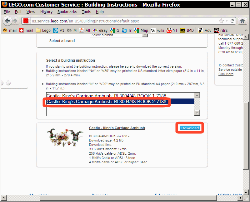The width and height of the screenshot is (250, 202).
Task: Click the red LEGO site identity icon
Action: click(26, 21)
